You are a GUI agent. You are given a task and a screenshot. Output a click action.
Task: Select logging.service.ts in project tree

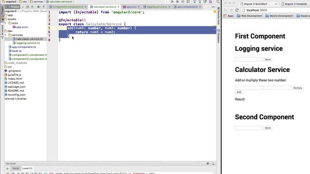point(26,43)
